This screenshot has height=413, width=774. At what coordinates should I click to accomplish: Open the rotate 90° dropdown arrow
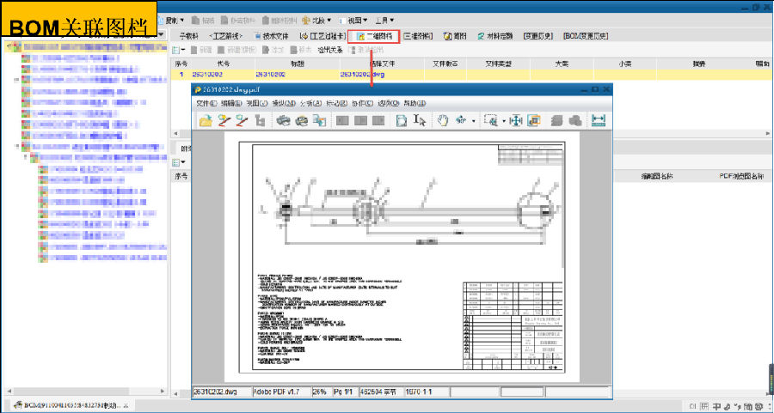[x=473, y=122]
